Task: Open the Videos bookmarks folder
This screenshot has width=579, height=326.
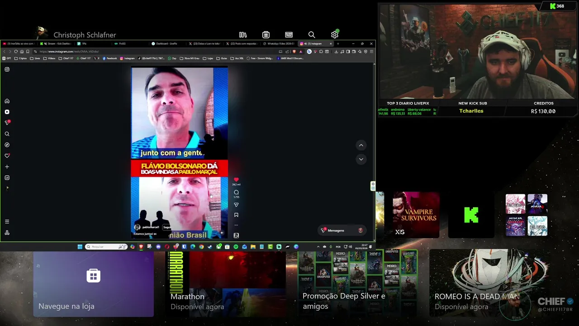Action: 49,58
